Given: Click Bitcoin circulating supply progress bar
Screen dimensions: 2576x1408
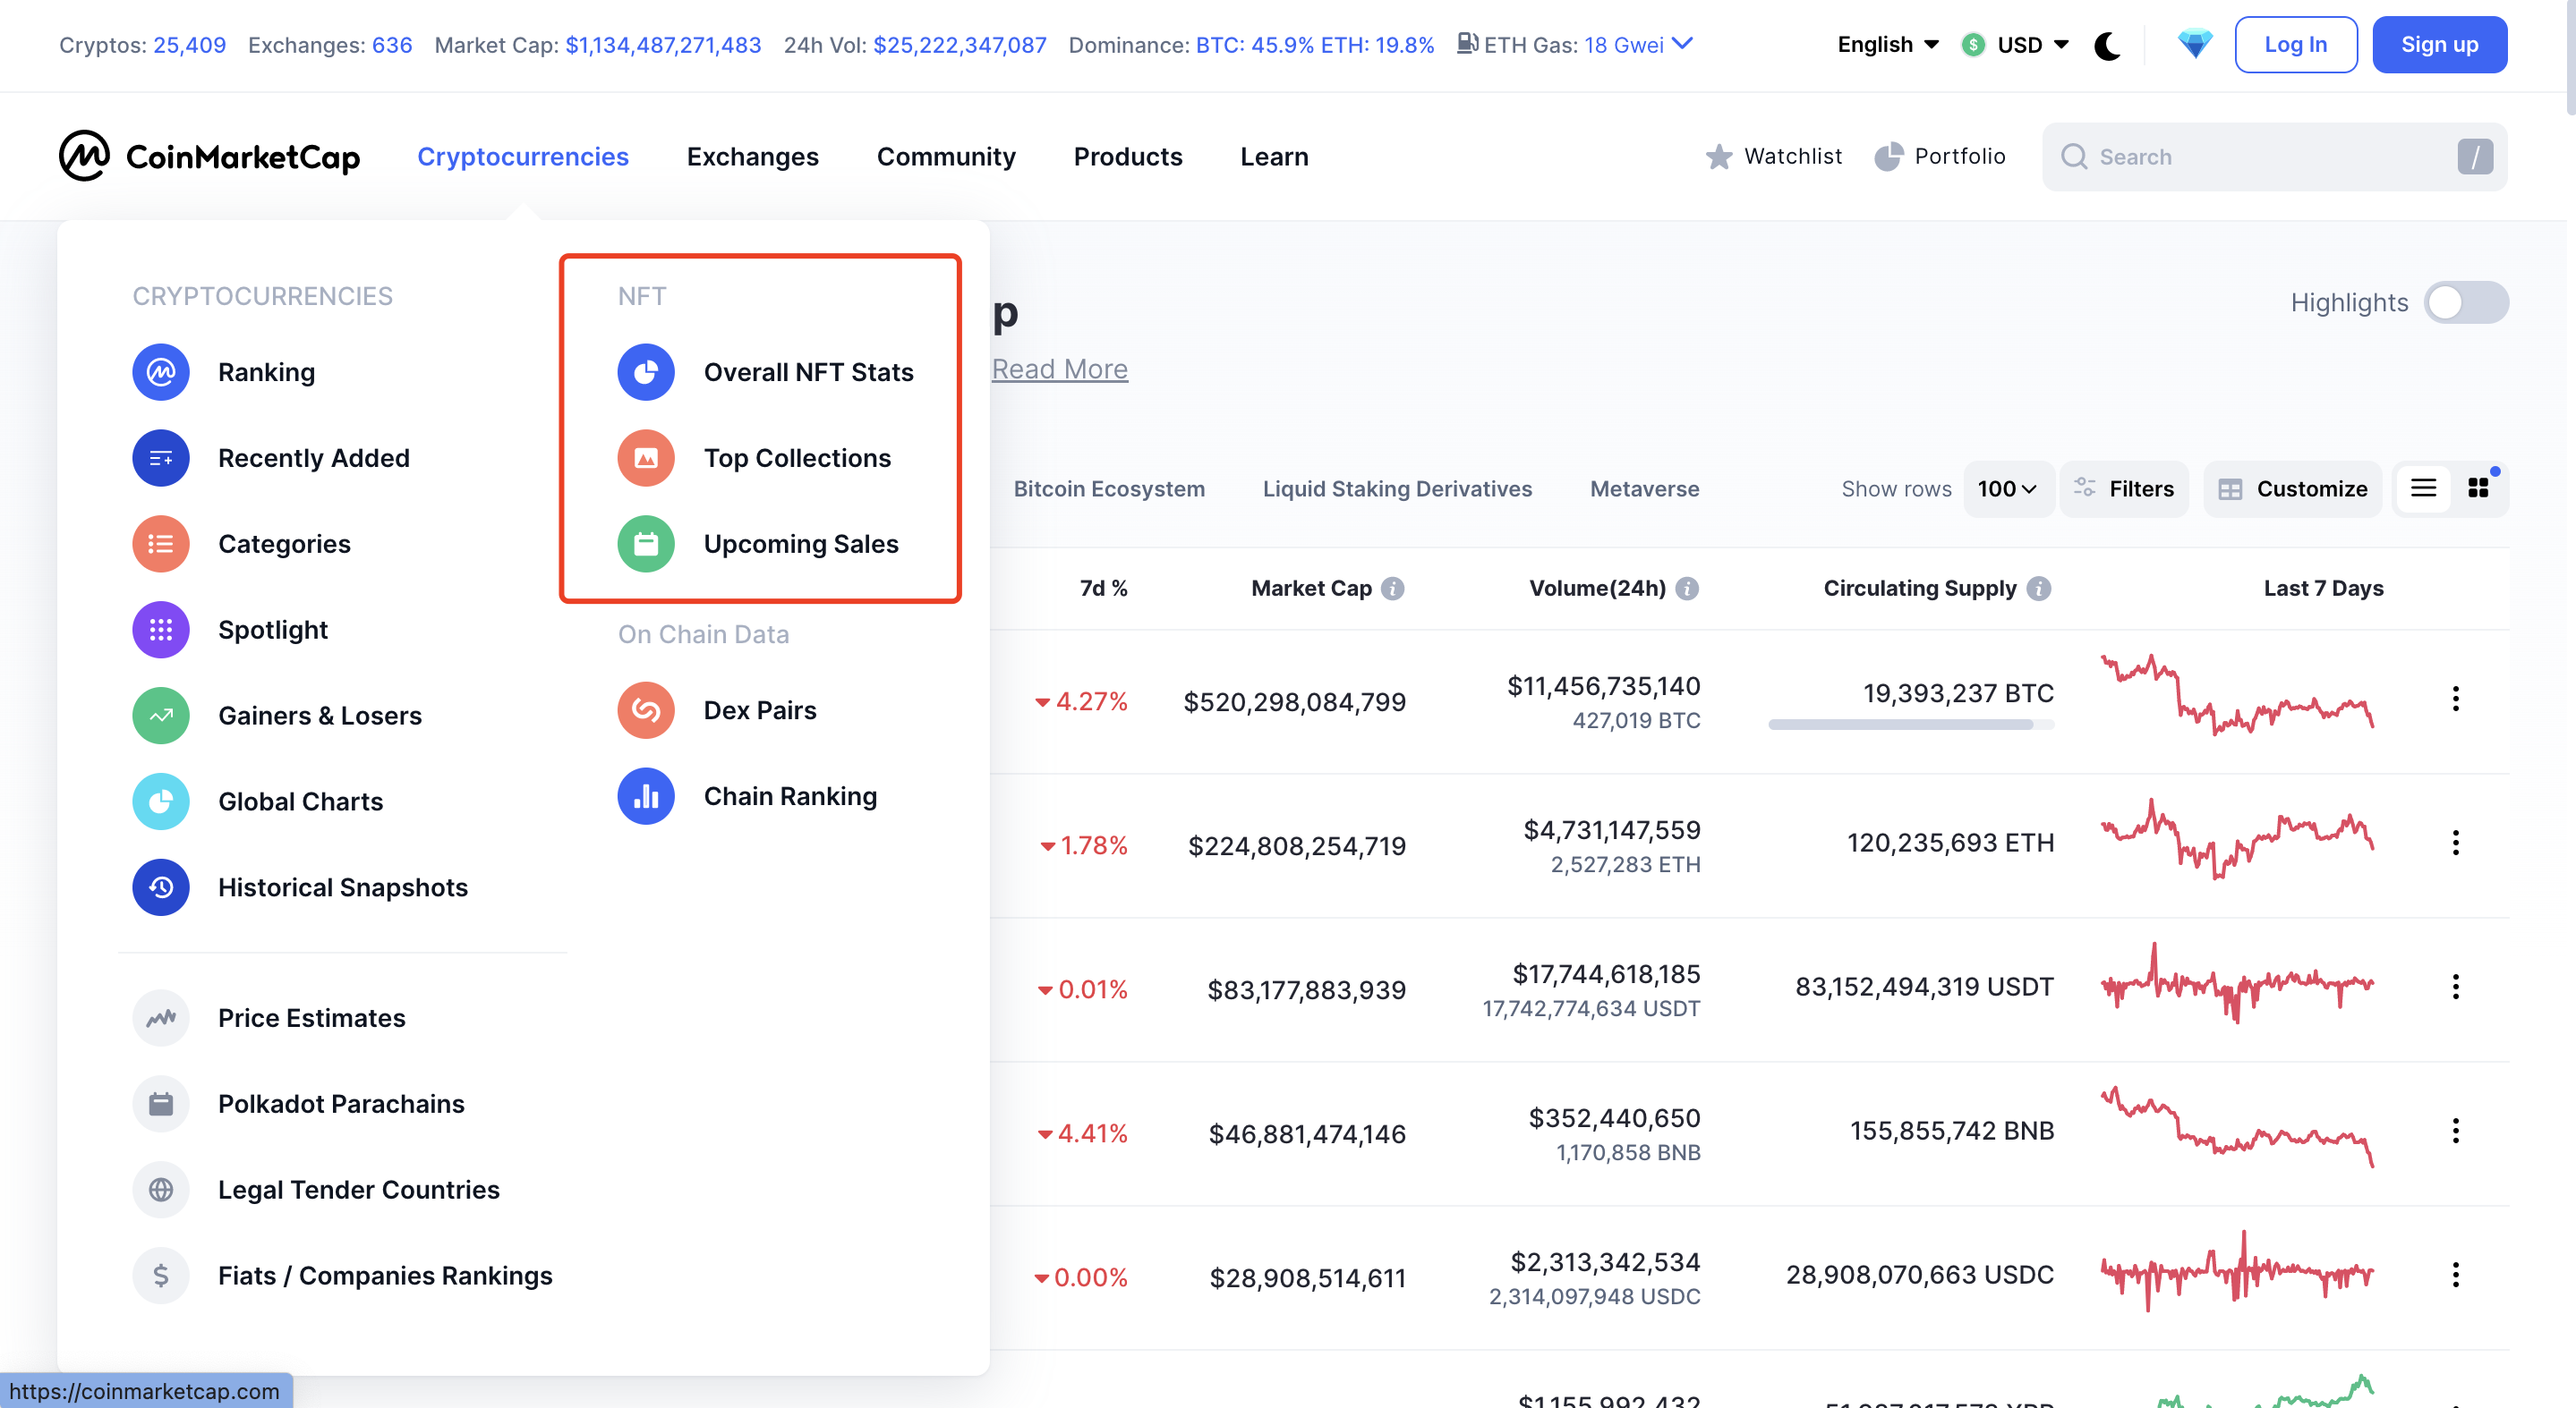Looking at the screenshot, I should coord(1909,725).
